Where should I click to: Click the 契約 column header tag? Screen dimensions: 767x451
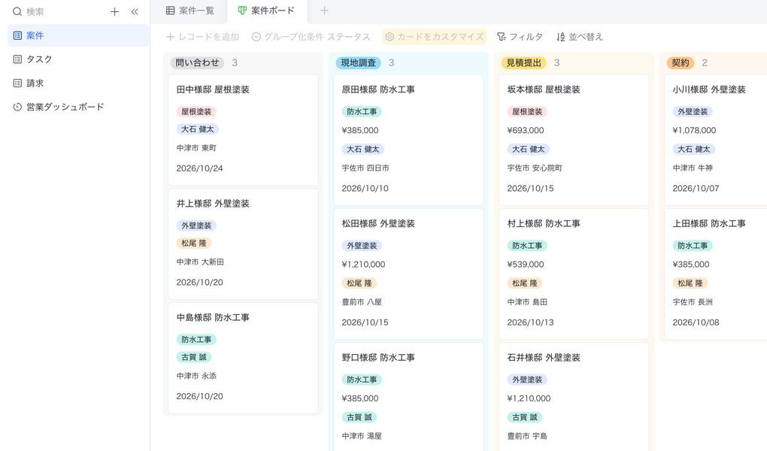coord(681,62)
